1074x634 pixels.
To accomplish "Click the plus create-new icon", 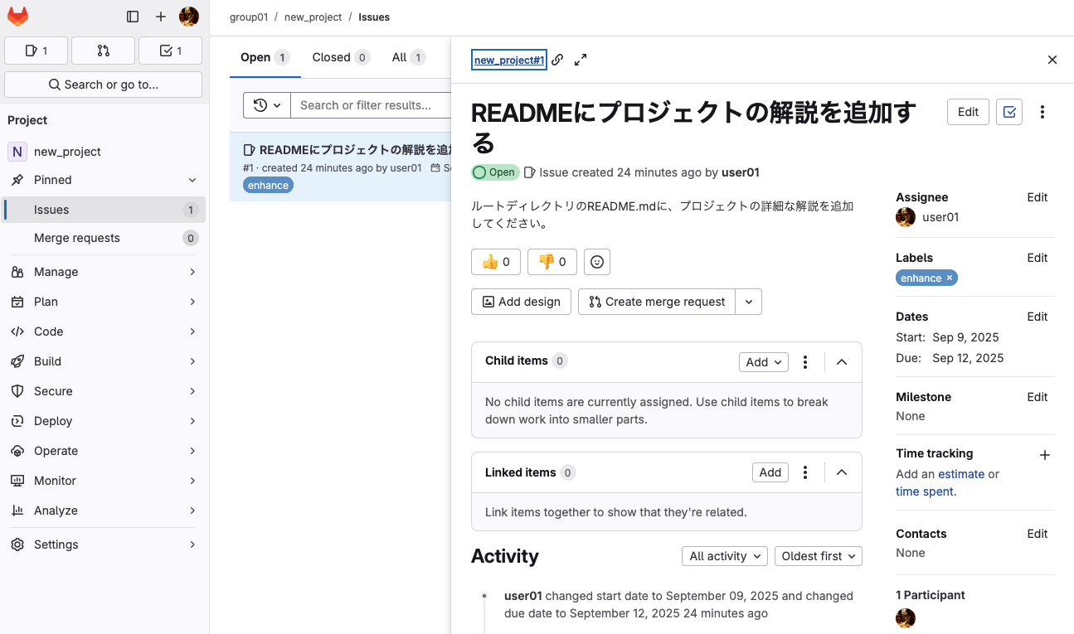I will tap(161, 17).
